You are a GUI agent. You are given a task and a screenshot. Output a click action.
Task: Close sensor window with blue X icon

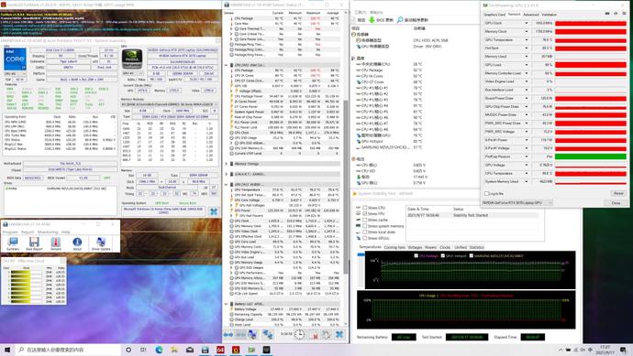tap(339, 334)
